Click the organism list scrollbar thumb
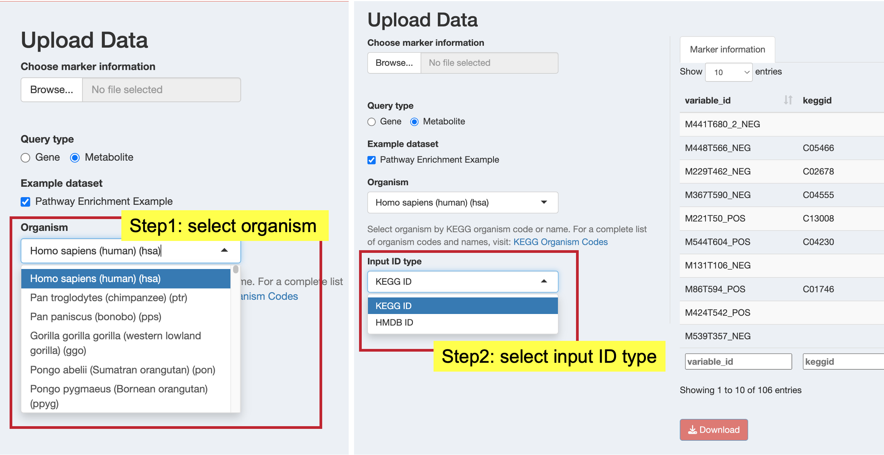Screen dimensions: 884x455 (236, 269)
